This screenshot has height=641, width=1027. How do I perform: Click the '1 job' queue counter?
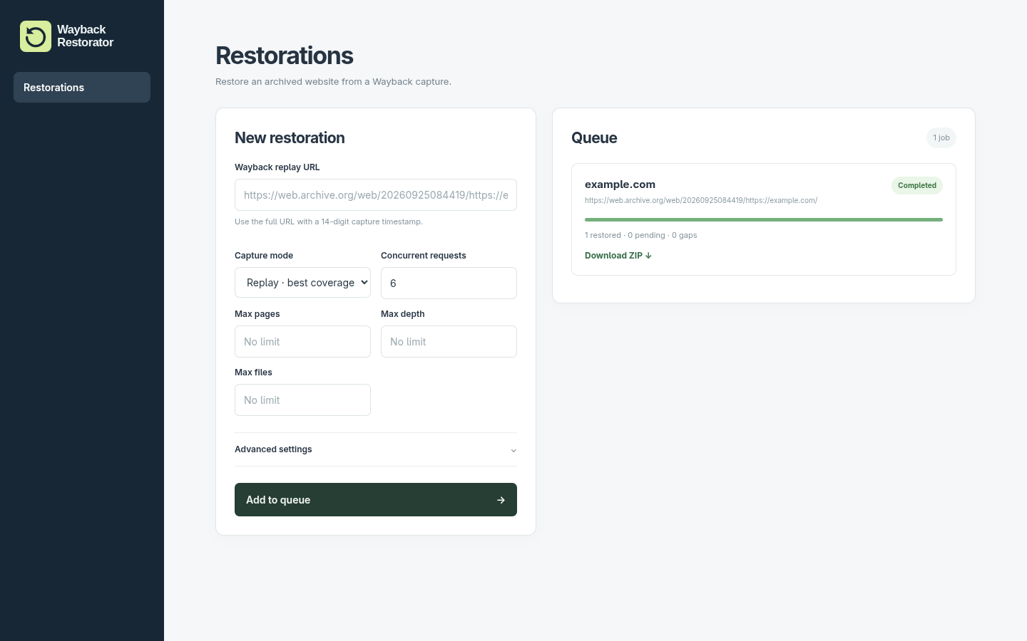(941, 137)
